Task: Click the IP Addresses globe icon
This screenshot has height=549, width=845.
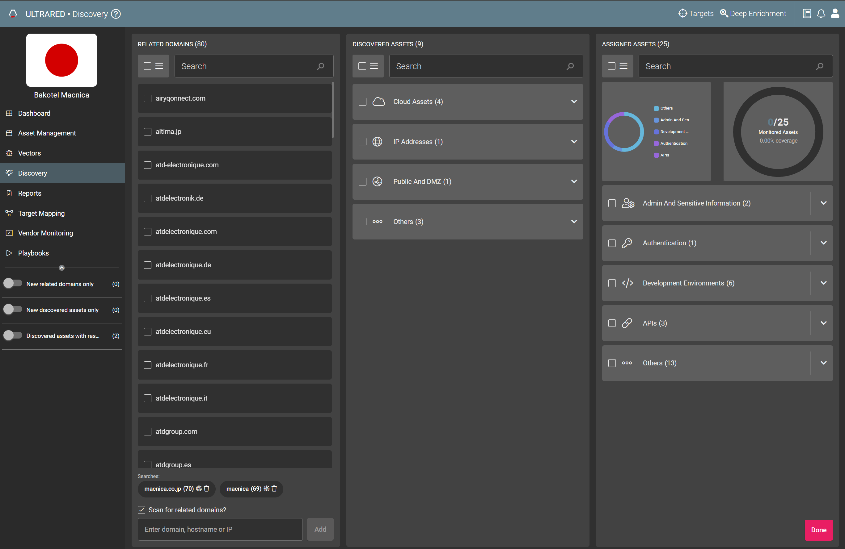Action: coord(377,142)
